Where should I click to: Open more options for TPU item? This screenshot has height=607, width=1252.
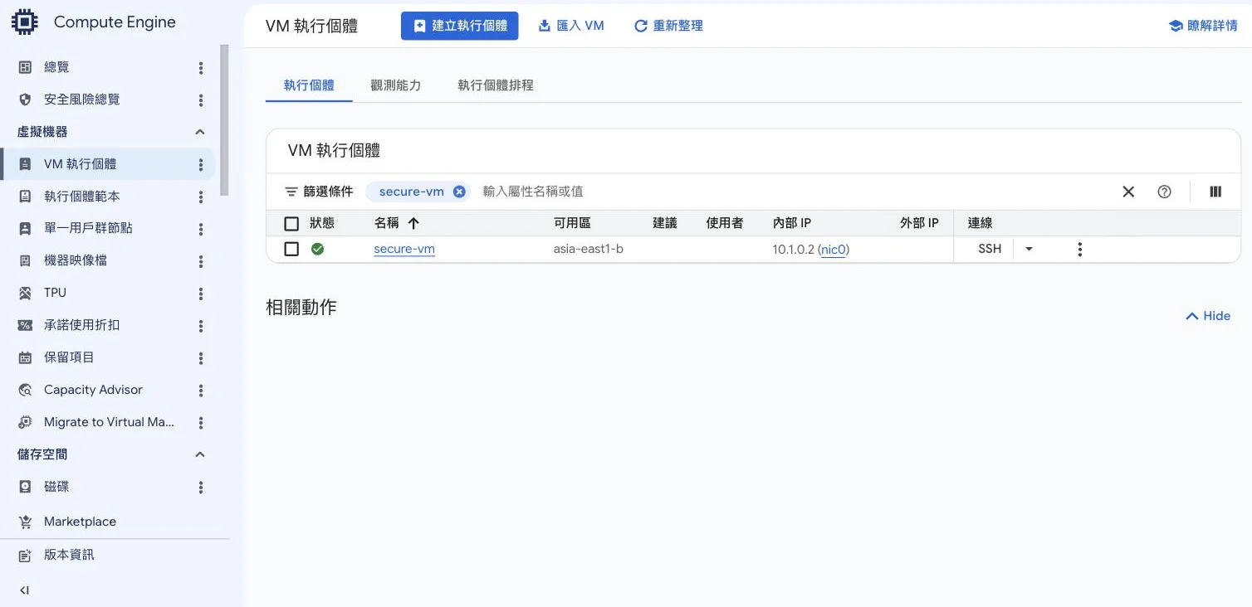201,294
